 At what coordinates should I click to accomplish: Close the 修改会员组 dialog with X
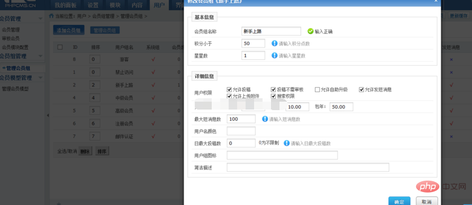[x=435, y=1]
